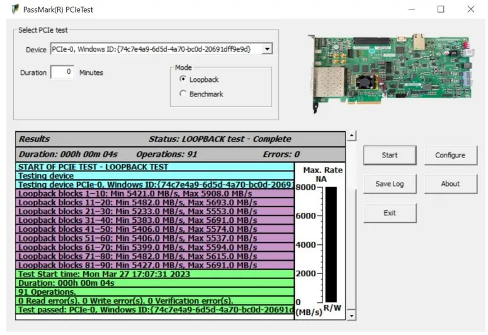Select the 'Loopback blocks 41–50' result row
The image size is (488, 335).
(x=155, y=229)
